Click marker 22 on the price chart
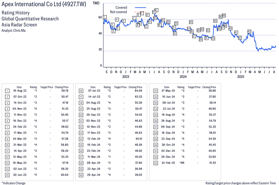 pyautogui.click(x=175, y=33)
